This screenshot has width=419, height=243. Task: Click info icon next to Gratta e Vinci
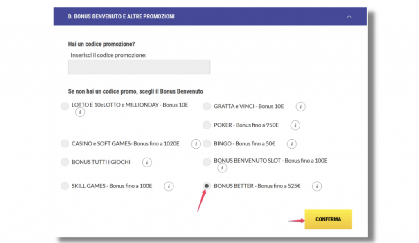point(301,107)
